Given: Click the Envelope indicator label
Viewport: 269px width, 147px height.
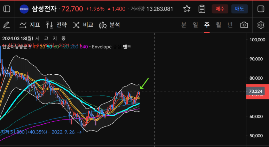Looking at the screenshot, I should (102, 47).
